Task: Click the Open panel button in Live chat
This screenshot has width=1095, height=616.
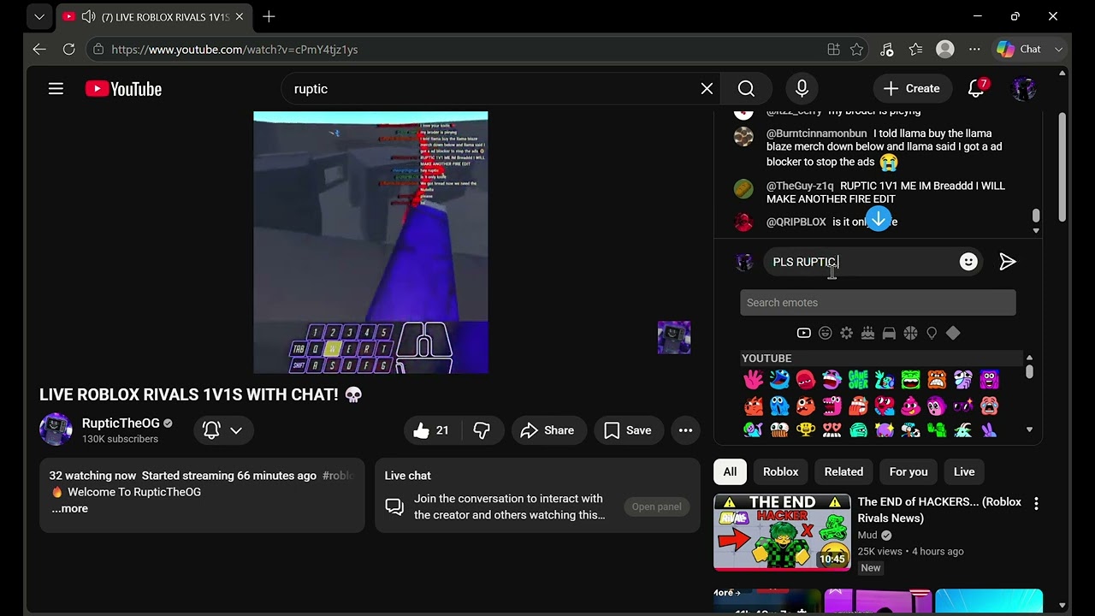Action: (656, 506)
